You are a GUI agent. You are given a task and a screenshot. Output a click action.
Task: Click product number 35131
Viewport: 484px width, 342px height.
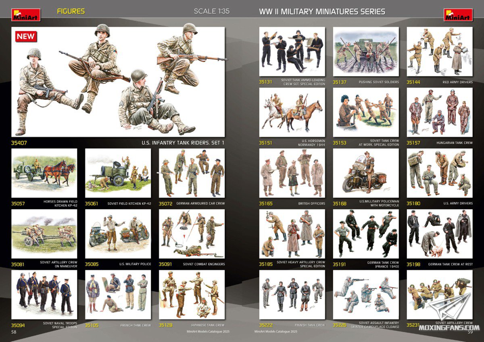[266, 82]
